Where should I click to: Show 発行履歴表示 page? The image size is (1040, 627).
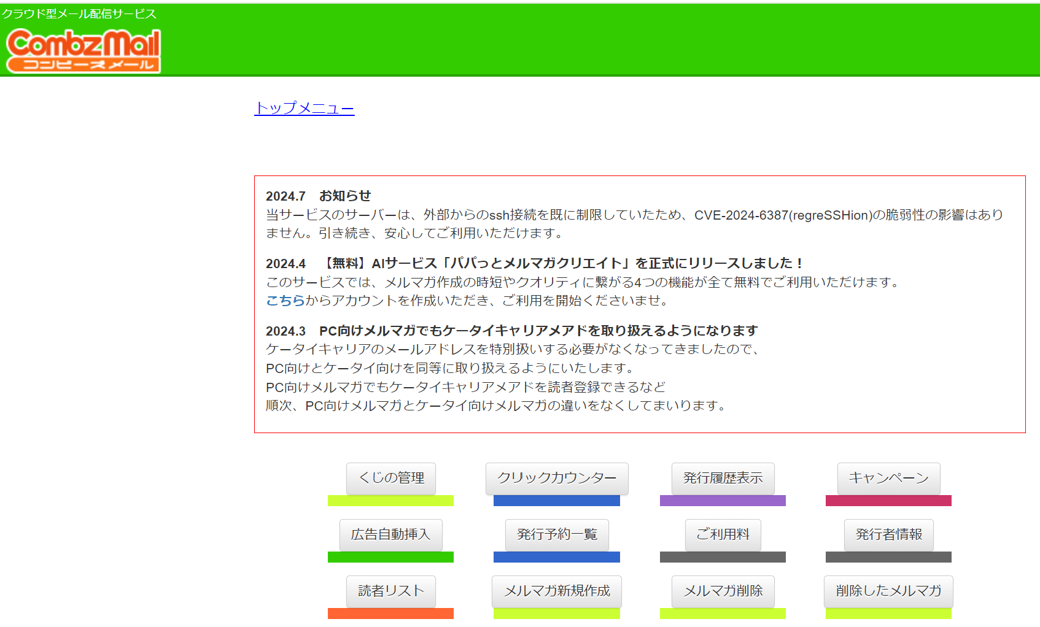click(723, 478)
